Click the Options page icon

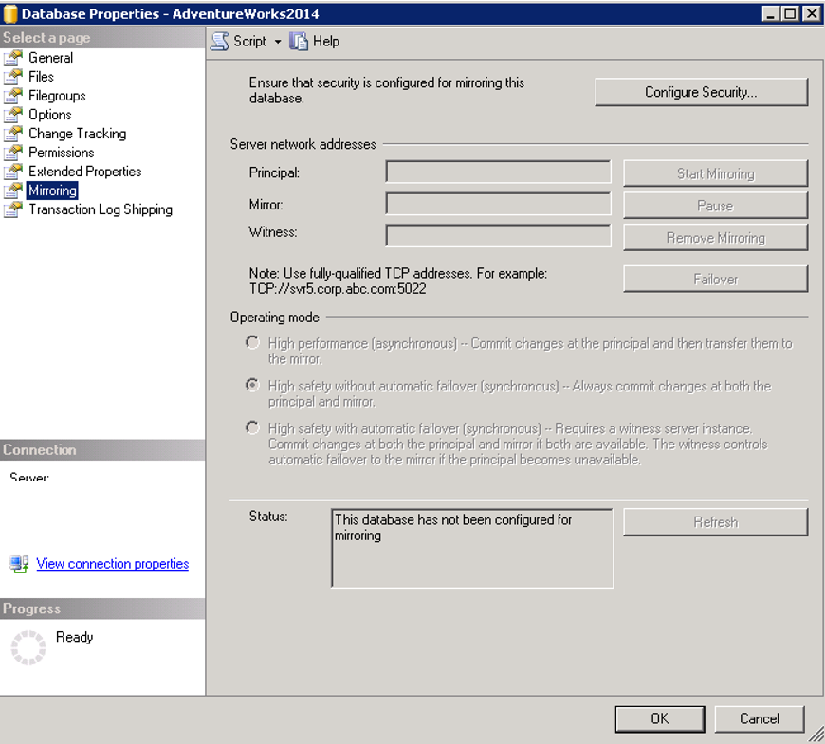click(x=13, y=114)
